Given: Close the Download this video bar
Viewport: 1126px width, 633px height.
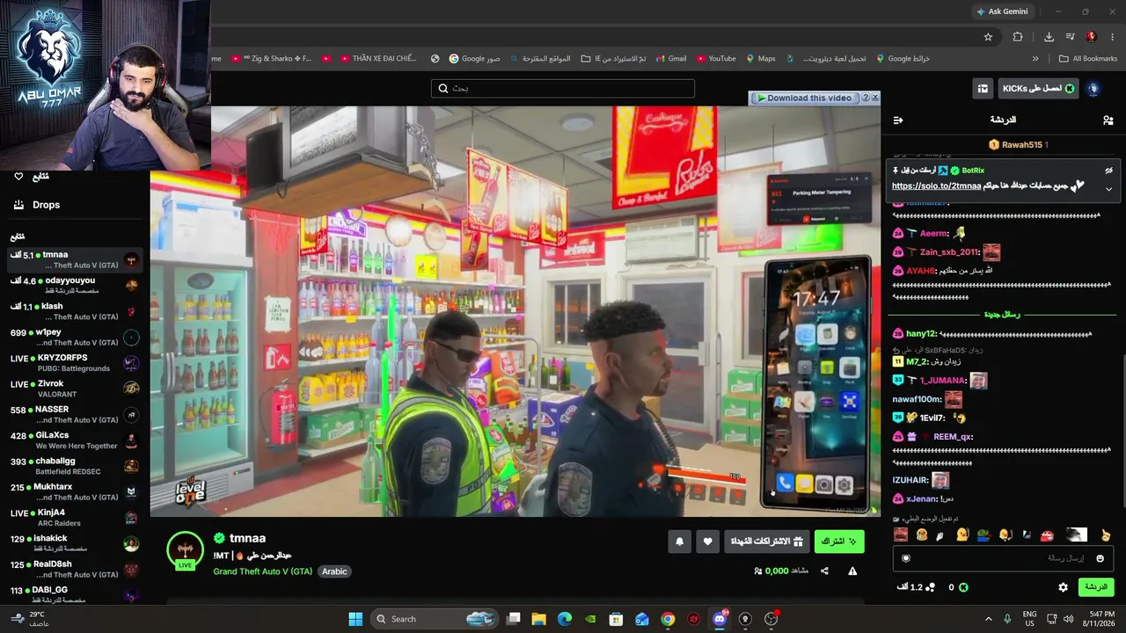Looking at the screenshot, I should 874,98.
